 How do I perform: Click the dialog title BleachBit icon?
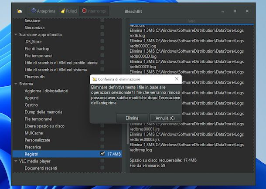[x=95, y=79]
